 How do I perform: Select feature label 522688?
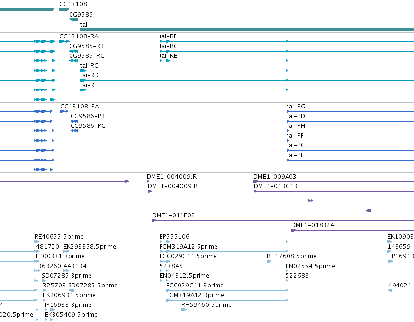(297, 276)
